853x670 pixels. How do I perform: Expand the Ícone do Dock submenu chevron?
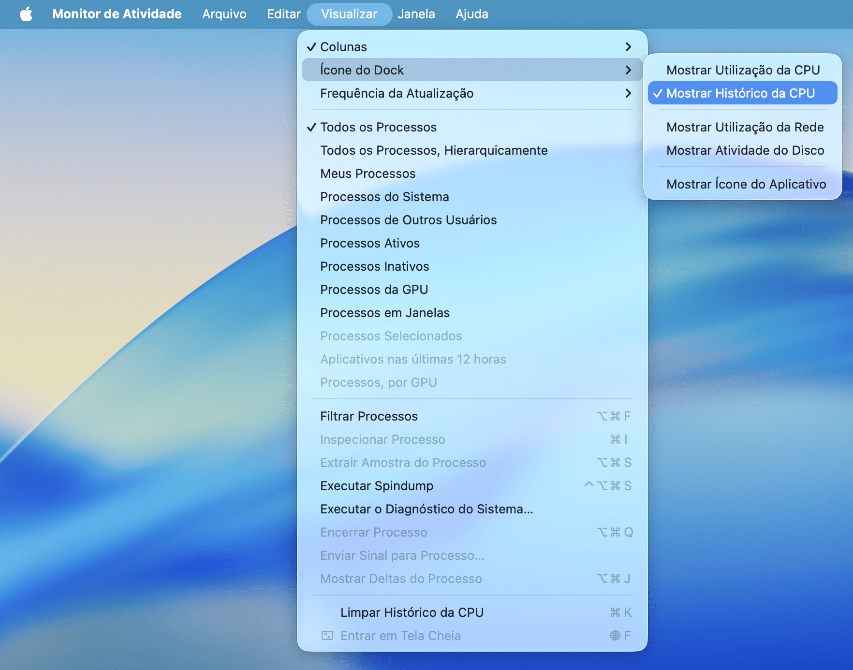click(628, 70)
